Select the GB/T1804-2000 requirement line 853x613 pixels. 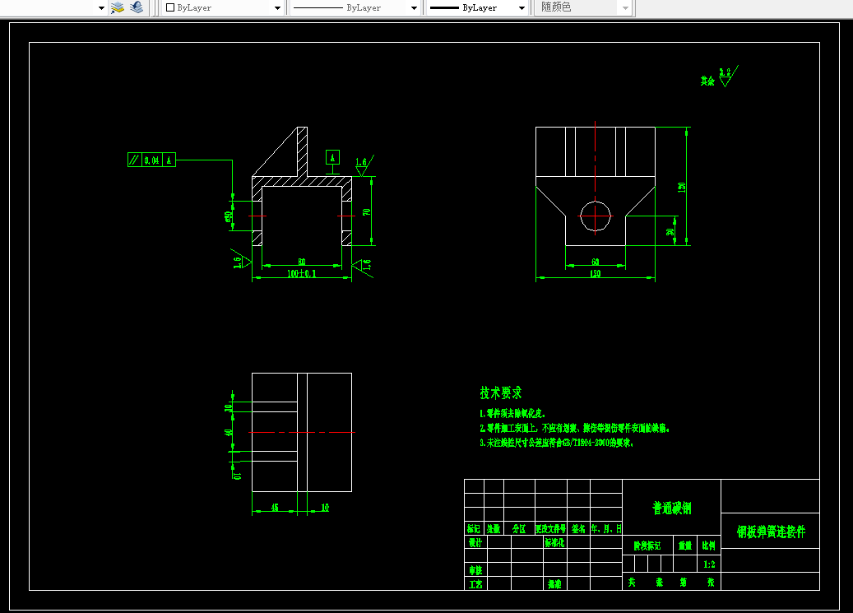pyautogui.click(x=557, y=443)
